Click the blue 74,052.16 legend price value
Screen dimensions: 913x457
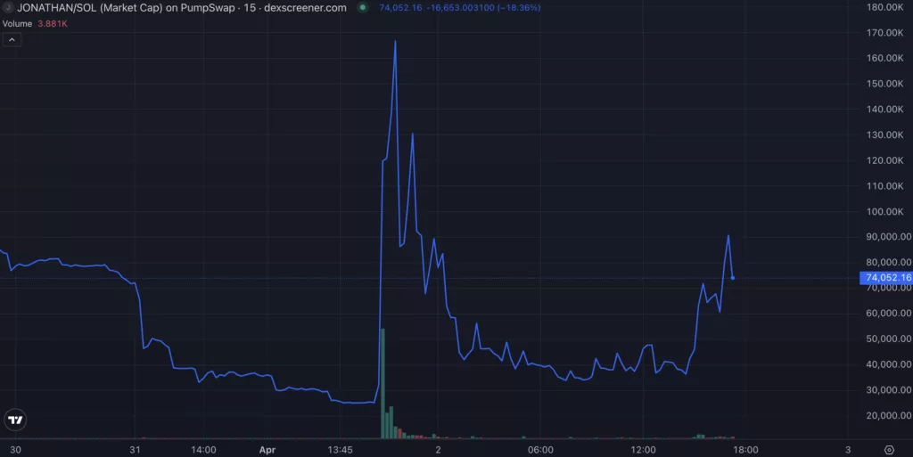click(399, 7)
